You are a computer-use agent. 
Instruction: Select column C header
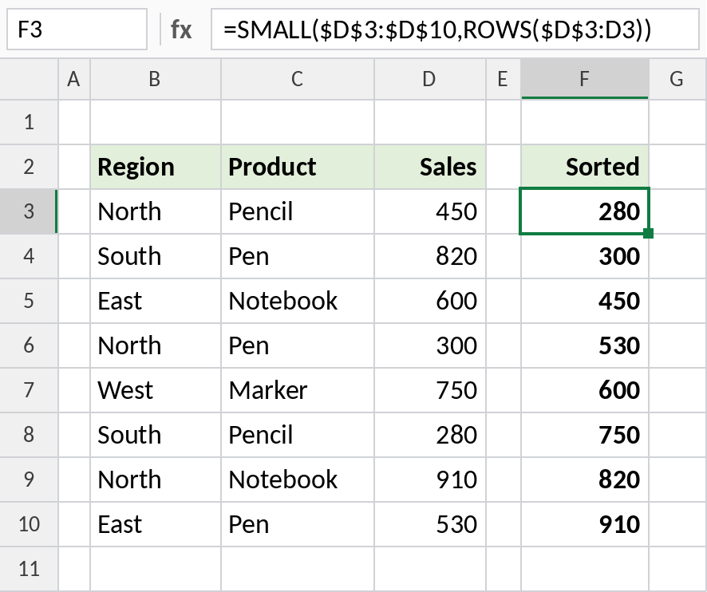[297, 79]
